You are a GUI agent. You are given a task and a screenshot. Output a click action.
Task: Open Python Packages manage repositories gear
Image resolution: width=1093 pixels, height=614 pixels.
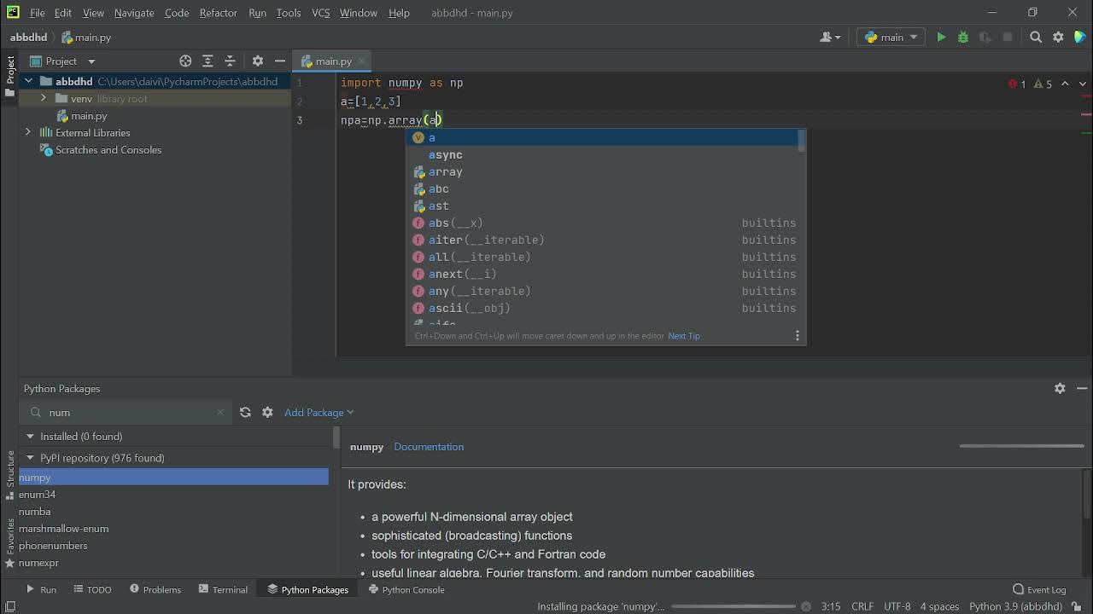click(x=267, y=412)
